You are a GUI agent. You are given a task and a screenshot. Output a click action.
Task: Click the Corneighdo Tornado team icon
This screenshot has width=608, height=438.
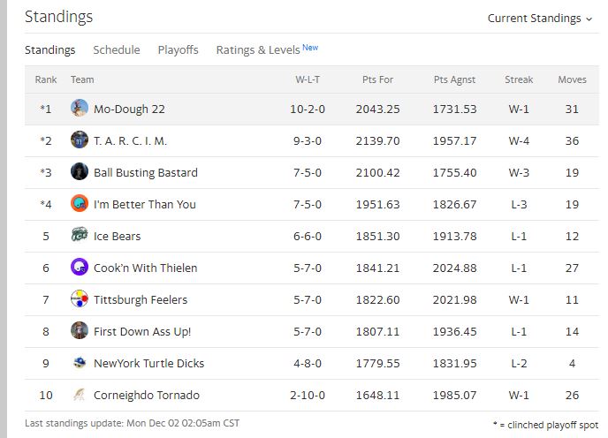coord(80,395)
